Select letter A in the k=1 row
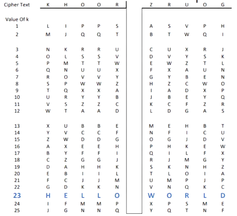 pyautogui.click(x=151, y=26)
